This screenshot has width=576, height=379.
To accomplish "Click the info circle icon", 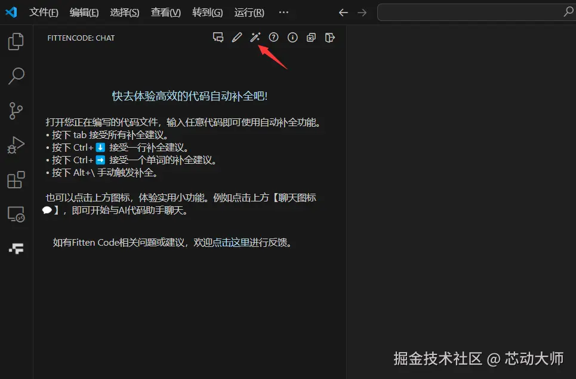I will point(292,37).
